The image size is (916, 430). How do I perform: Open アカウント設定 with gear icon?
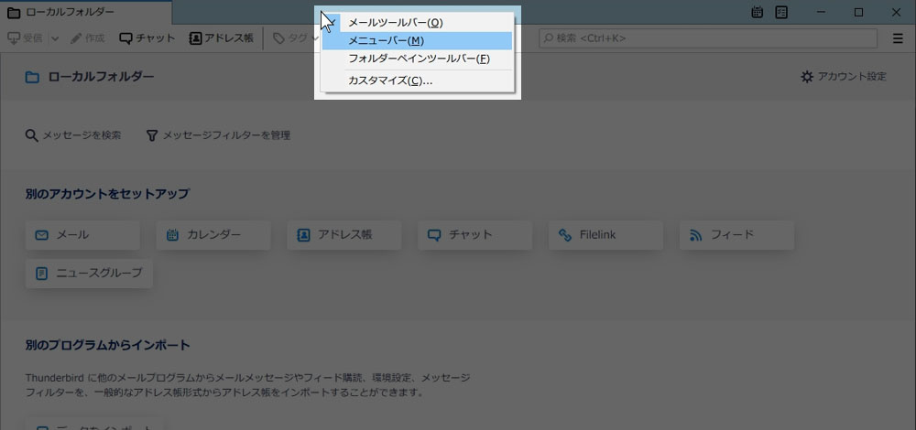pyautogui.click(x=844, y=77)
